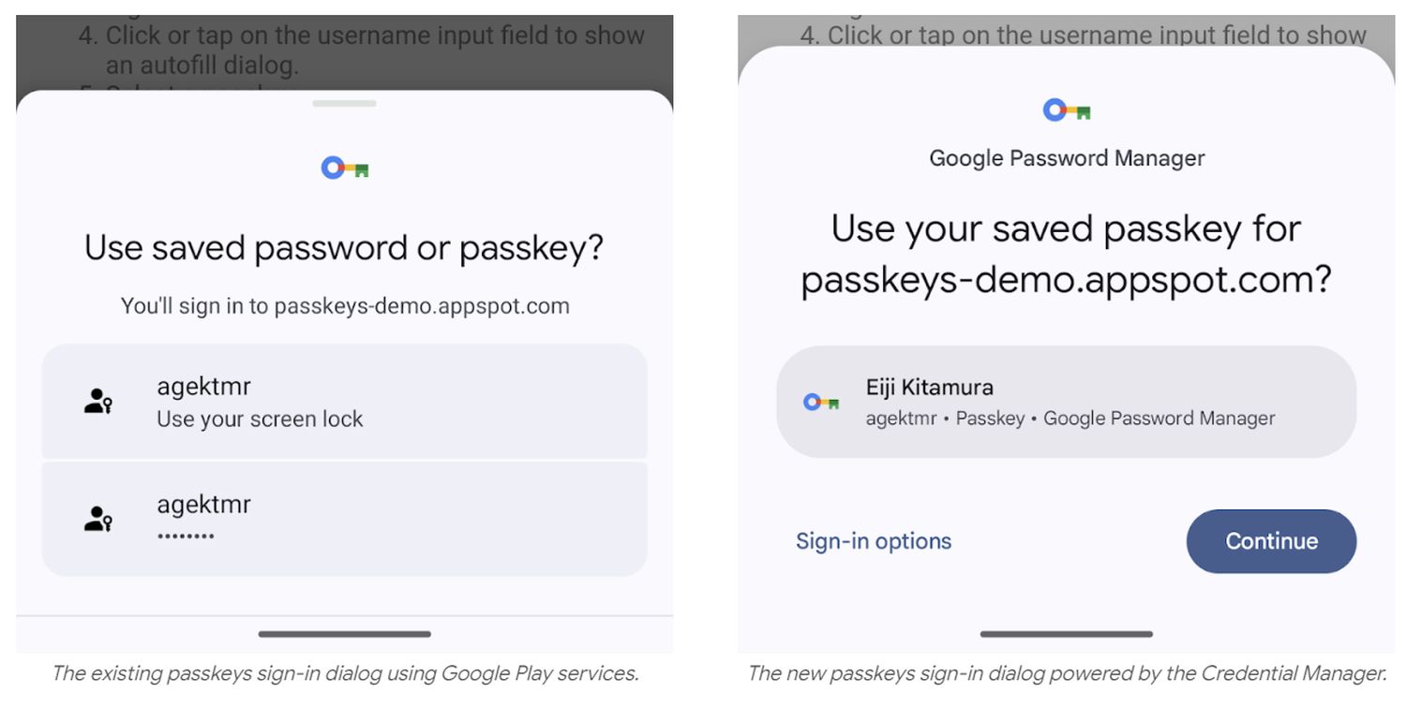Click the "Google Password Manager" label

pyautogui.click(x=1067, y=158)
